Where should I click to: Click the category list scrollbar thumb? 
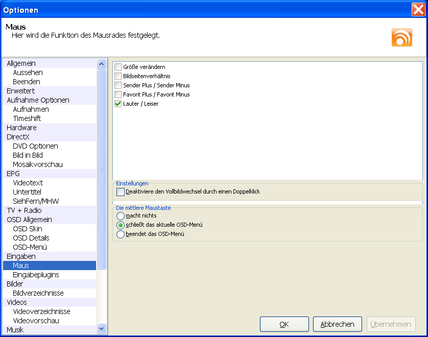(101, 169)
